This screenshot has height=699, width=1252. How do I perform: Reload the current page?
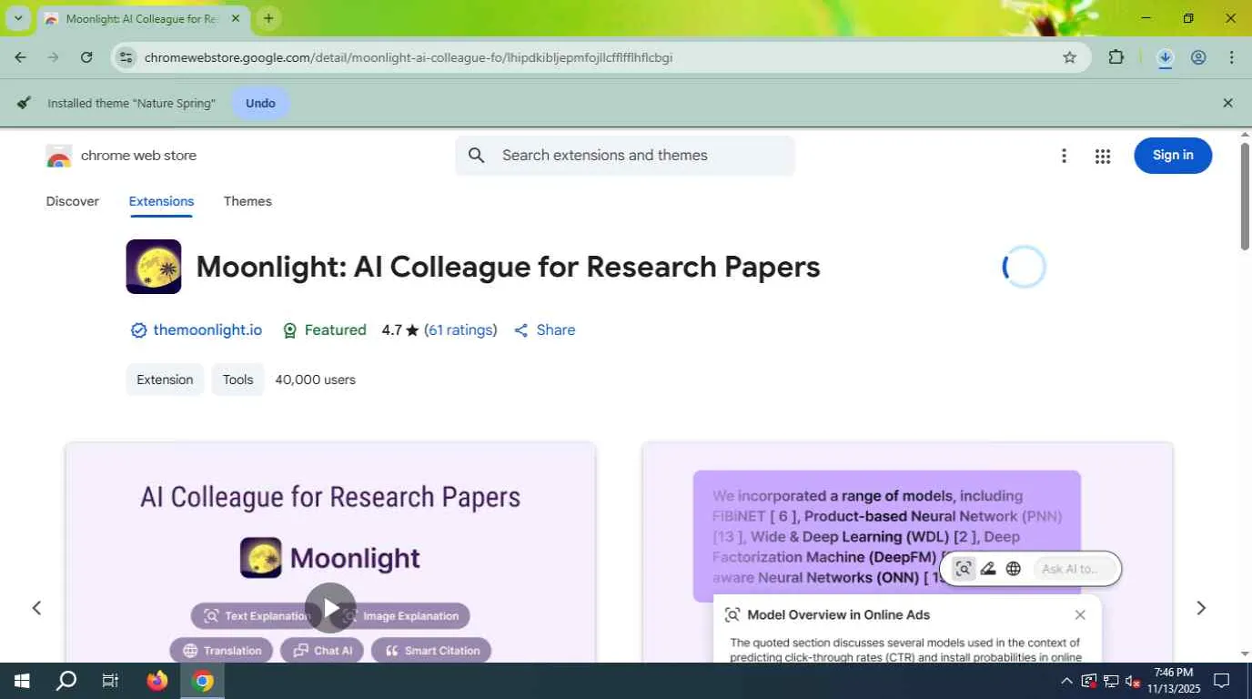pos(86,57)
